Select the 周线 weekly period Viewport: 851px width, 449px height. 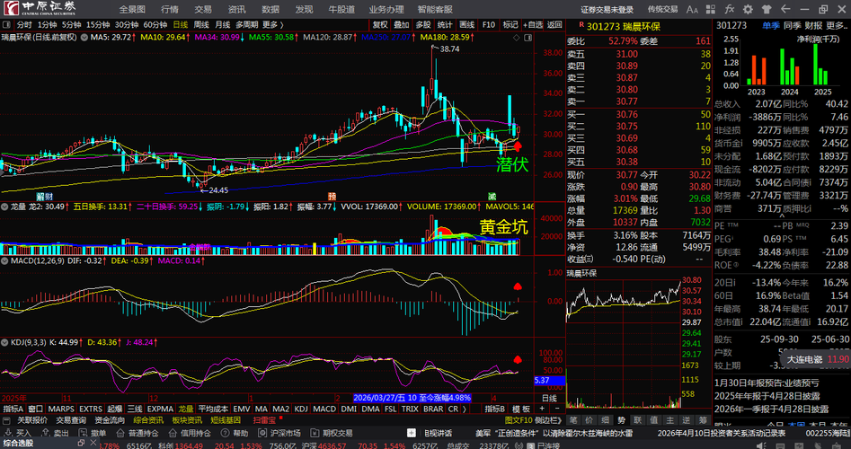201,24
